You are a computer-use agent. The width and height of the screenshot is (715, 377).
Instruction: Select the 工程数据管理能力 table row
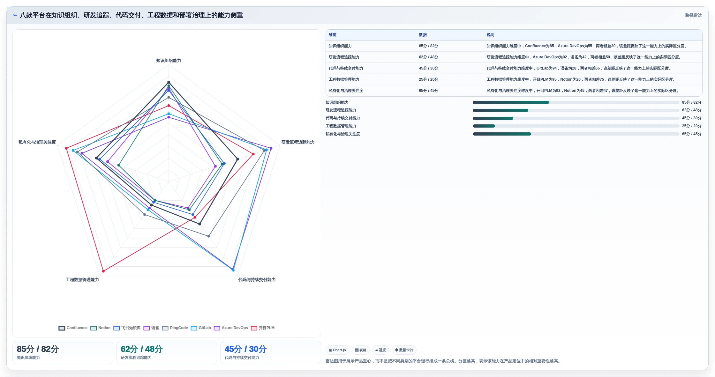tap(514, 79)
